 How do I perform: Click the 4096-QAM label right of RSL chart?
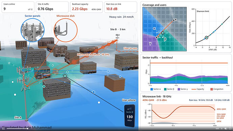221,109
